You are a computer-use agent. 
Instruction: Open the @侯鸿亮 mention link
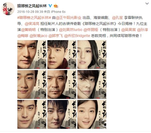pos(32,24)
